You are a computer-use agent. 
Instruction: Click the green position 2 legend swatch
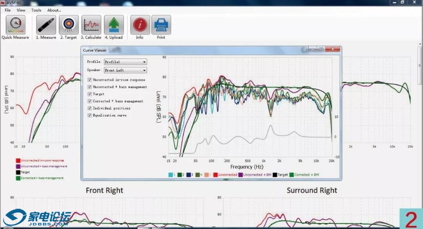click(180, 175)
